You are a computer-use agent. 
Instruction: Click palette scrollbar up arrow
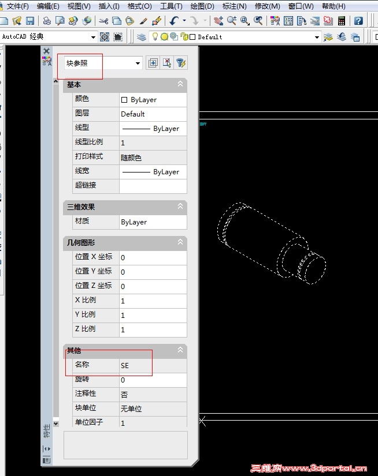pyautogui.click(x=56, y=81)
